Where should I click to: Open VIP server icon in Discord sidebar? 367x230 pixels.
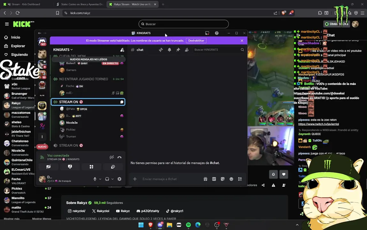point(42,106)
